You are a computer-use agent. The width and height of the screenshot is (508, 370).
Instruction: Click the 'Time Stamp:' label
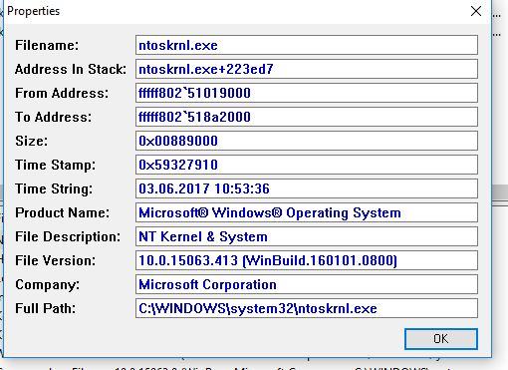point(55,165)
